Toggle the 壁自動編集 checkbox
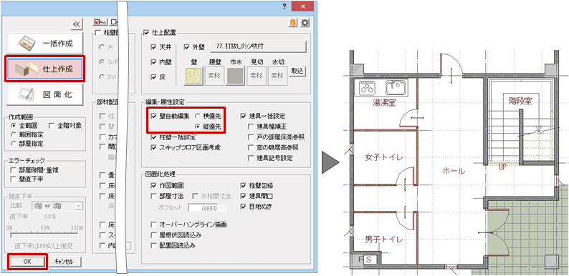Image resolution: width=569 pixels, height=276 pixels. pyautogui.click(x=154, y=117)
